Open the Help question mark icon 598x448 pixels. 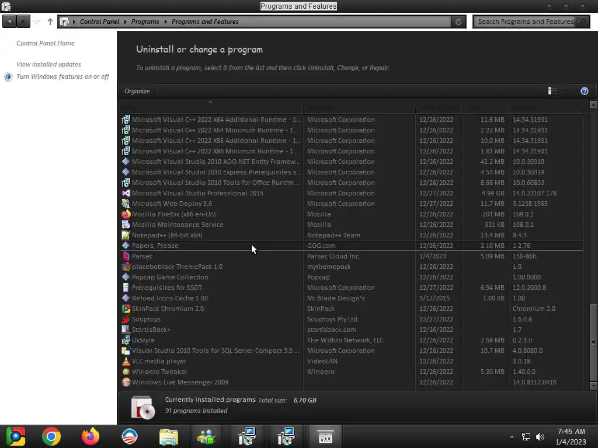pyautogui.click(x=584, y=91)
